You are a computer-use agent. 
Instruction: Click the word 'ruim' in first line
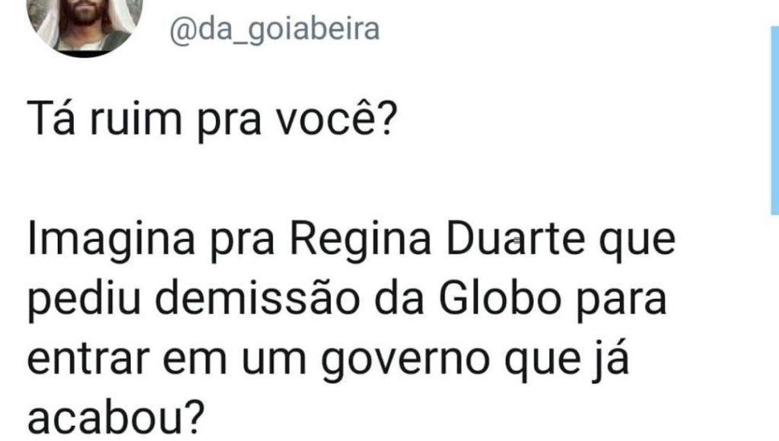(x=136, y=120)
